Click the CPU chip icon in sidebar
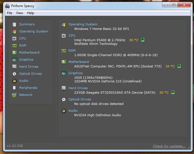 pyautogui.click(x=14, y=38)
